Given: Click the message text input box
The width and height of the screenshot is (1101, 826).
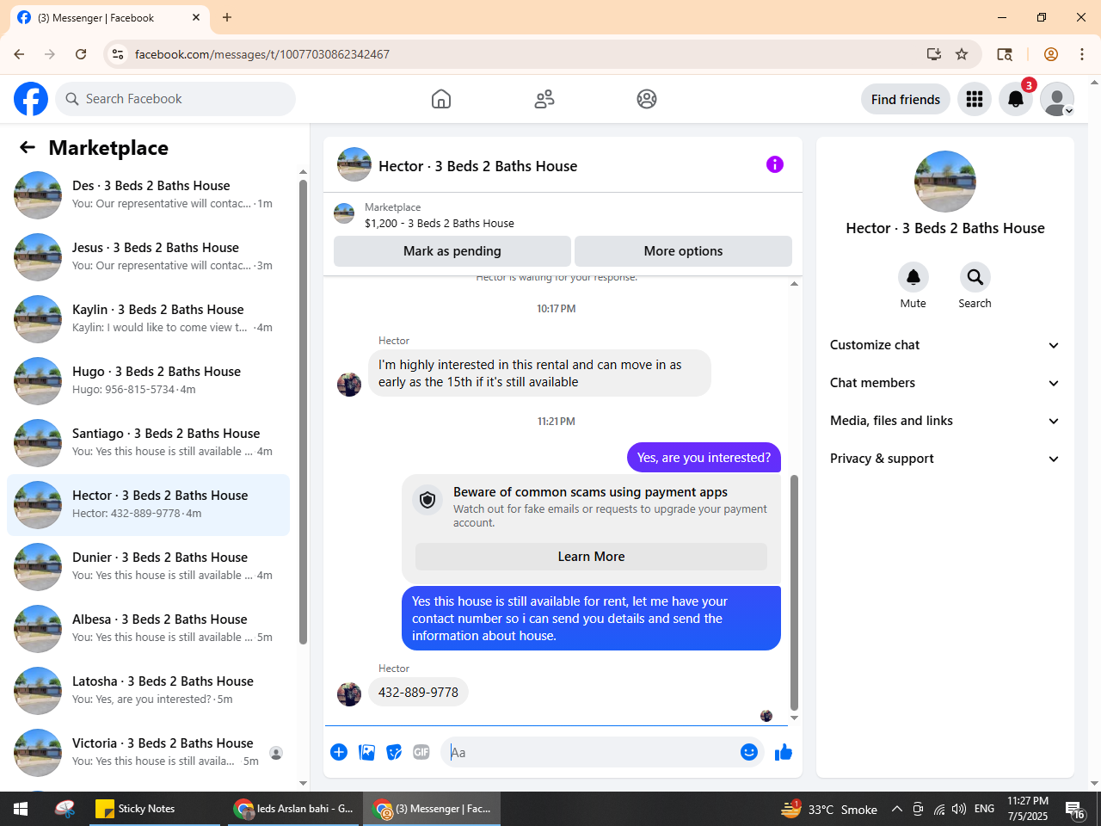Looking at the screenshot, I should (x=592, y=752).
